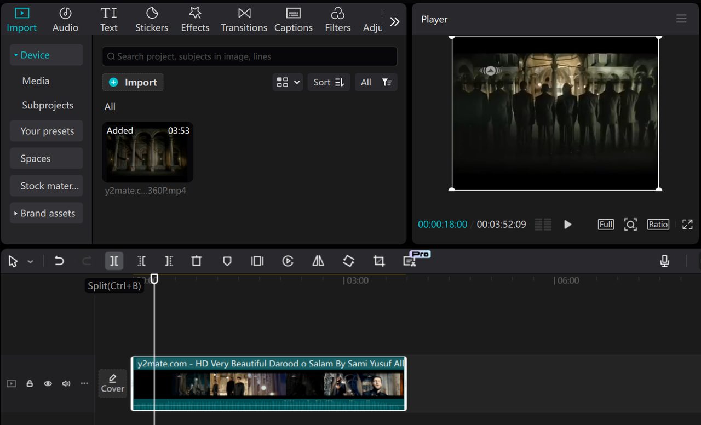Screen dimensions: 701x425
Task: Click the project search field
Action: coord(249,56)
